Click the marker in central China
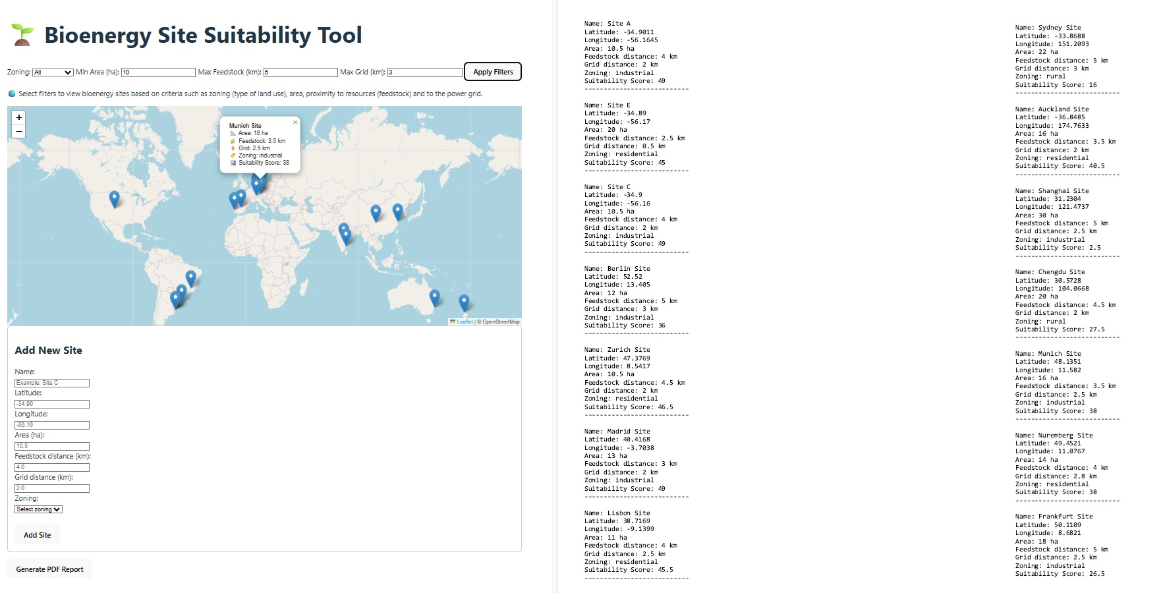Viewport: 1159px width, 593px height. coord(376,212)
